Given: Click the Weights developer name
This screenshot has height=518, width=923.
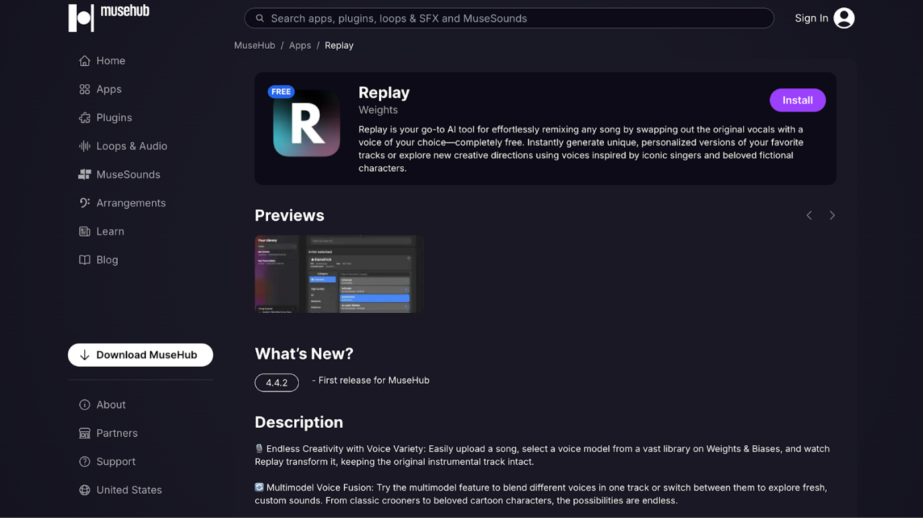Looking at the screenshot, I should [x=378, y=110].
